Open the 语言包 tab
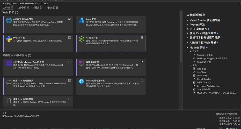 [x=38, y=8]
